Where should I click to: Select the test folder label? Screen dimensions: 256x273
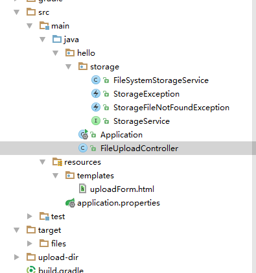[x=58, y=217]
